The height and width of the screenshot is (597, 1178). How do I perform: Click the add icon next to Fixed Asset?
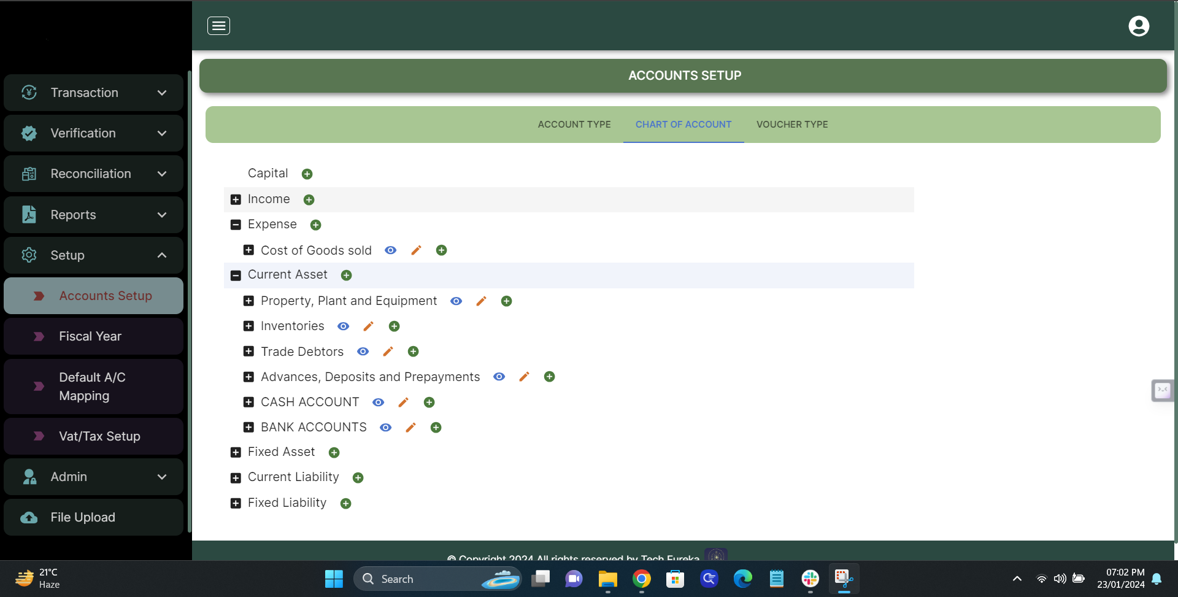[334, 453]
